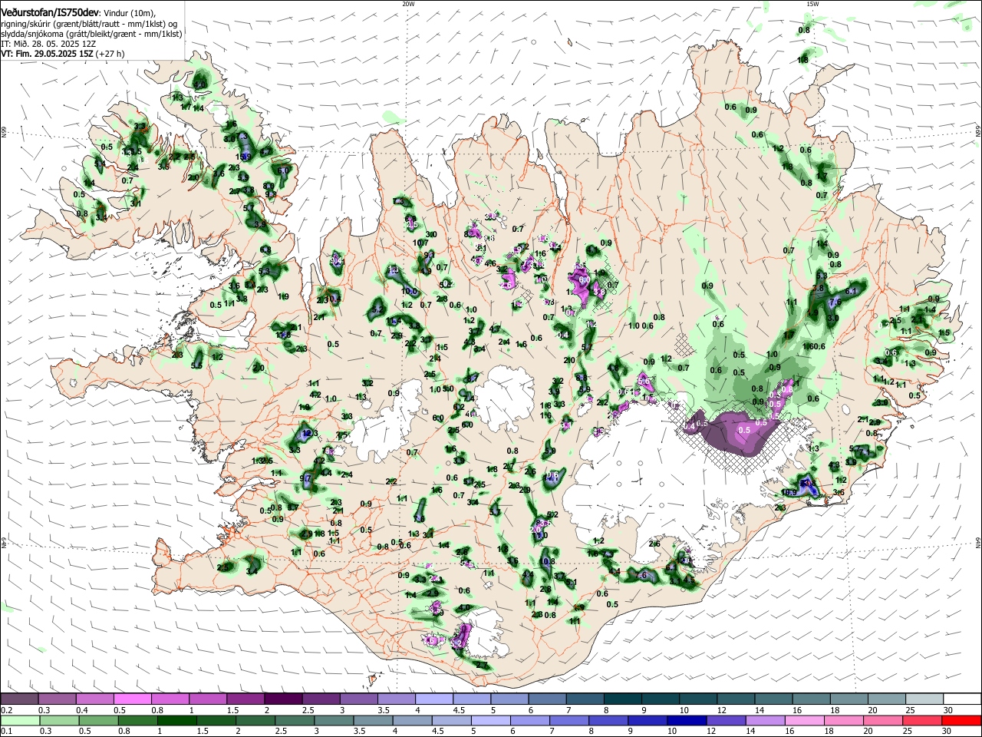982x737 pixels.
Task: Select the '0.2' label in snow legend
Action: (x=6, y=710)
